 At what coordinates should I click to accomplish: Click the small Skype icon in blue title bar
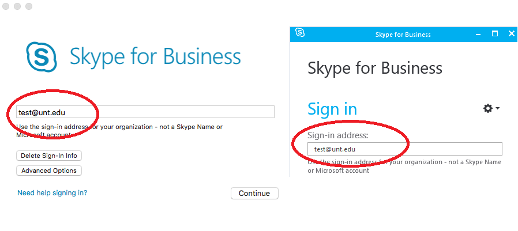click(300, 33)
